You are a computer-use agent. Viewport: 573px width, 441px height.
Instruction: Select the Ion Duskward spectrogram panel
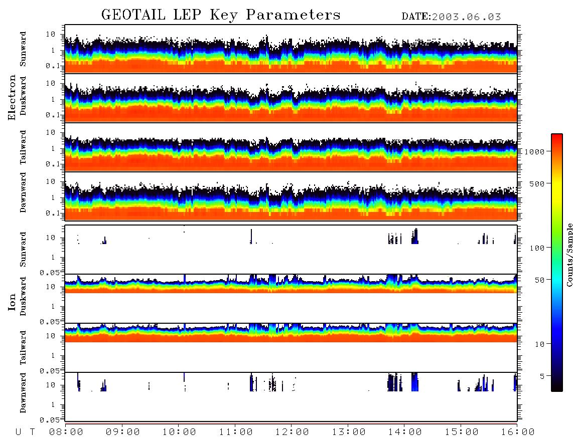point(291,299)
